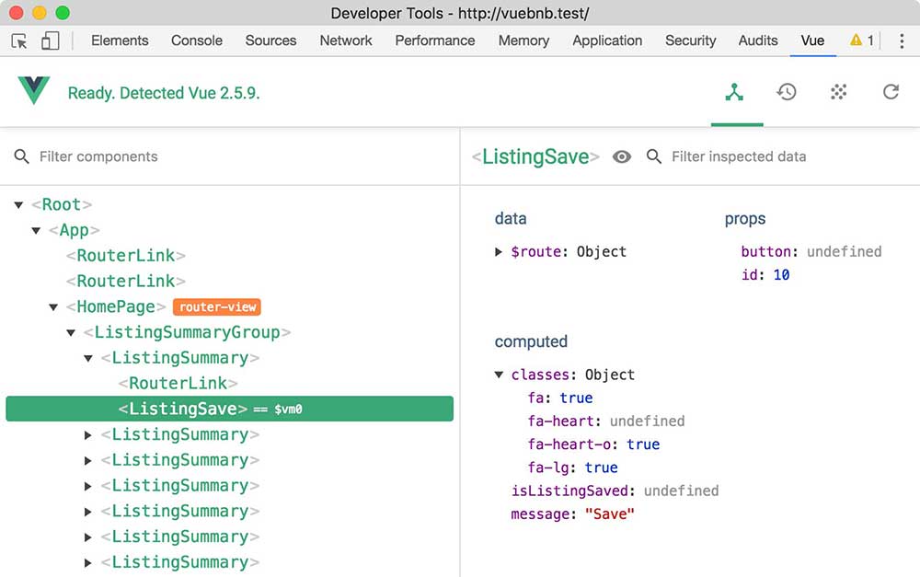Open the Events view dots icon
This screenshot has width=920, height=577.
tap(838, 92)
